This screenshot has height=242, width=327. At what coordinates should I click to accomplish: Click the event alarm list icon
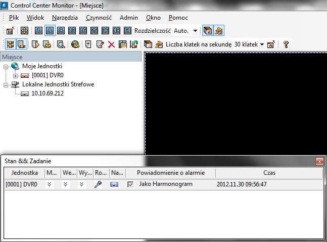point(47,44)
